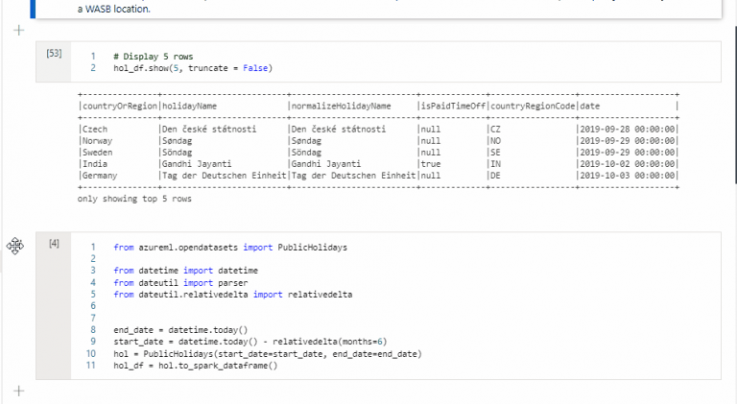Click the 'from dateutil import parser' line
The height and width of the screenshot is (404, 737).
click(180, 283)
